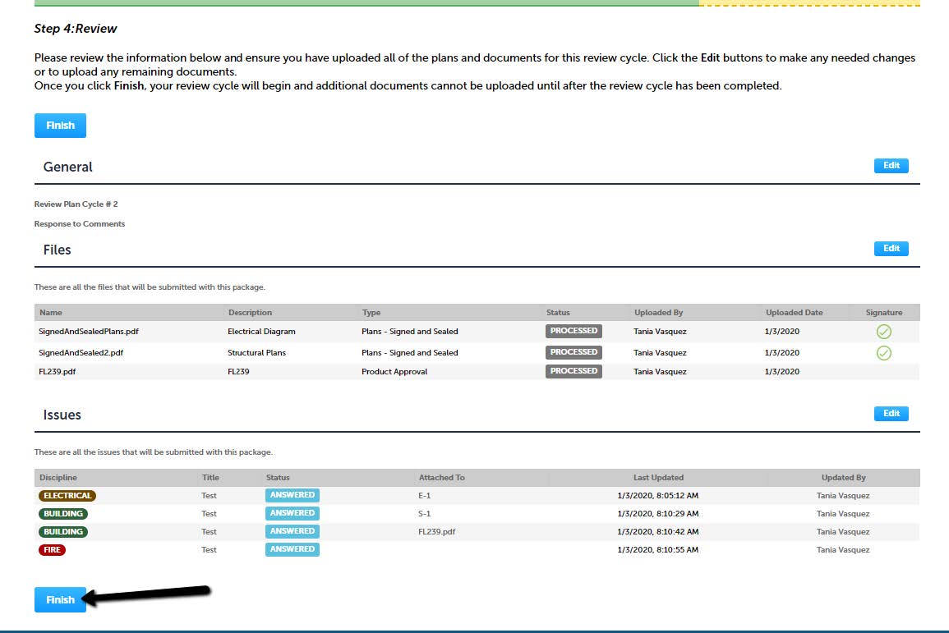Click the bottom Finish button
The image size is (949, 633).
point(60,600)
